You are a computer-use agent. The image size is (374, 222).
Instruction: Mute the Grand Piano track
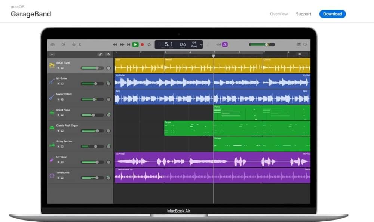click(x=58, y=115)
